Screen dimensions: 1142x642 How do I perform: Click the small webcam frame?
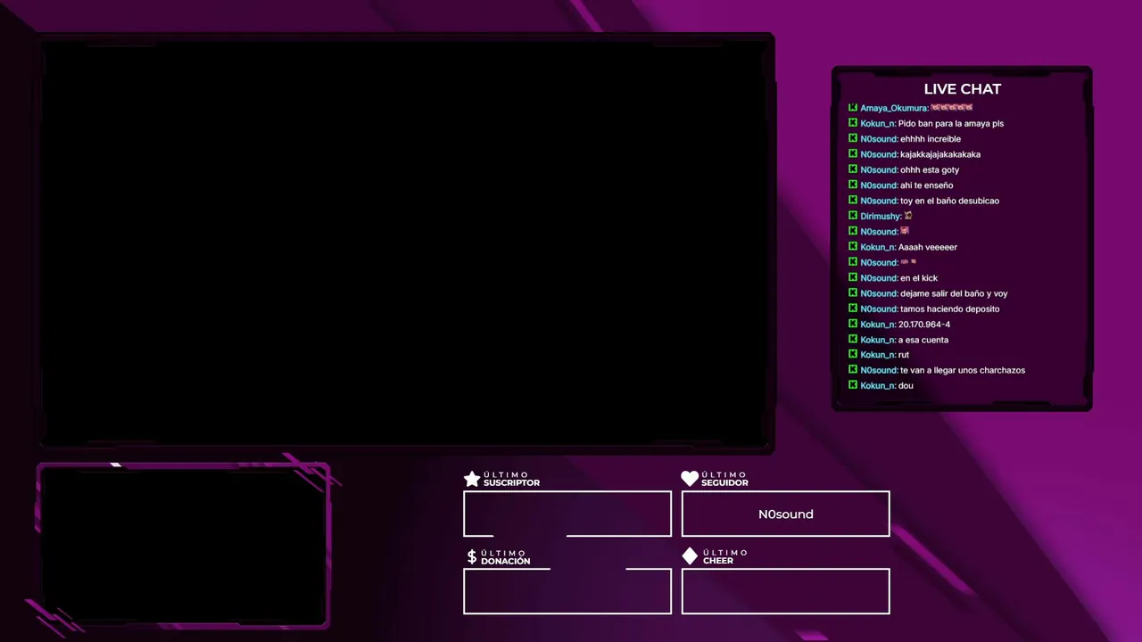click(x=182, y=546)
